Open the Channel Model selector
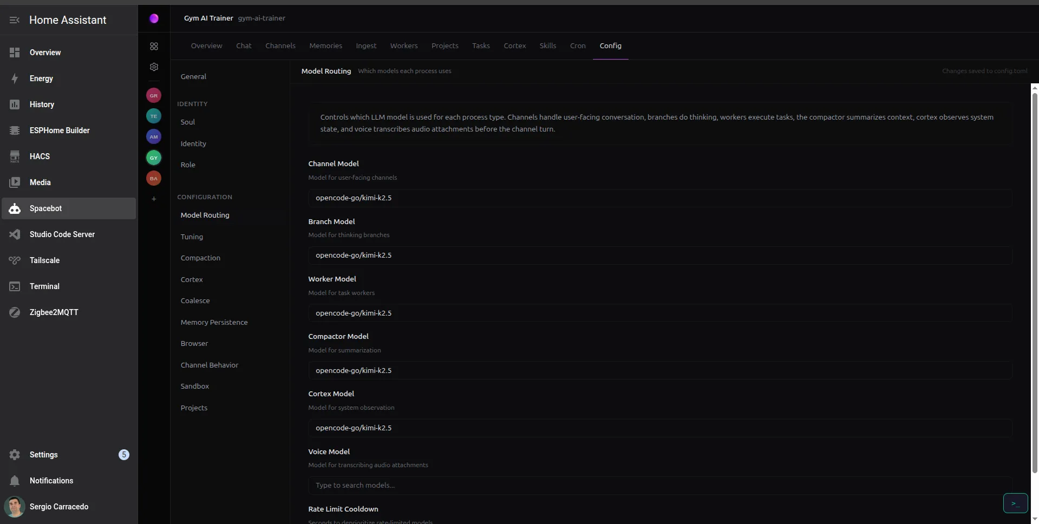The width and height of the screenshot is (1039, 524). (659, 198)
